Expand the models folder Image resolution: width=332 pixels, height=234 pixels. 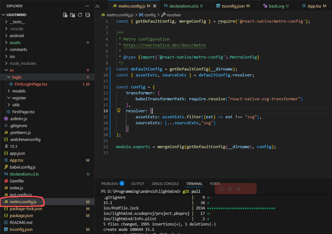(19, 91)
